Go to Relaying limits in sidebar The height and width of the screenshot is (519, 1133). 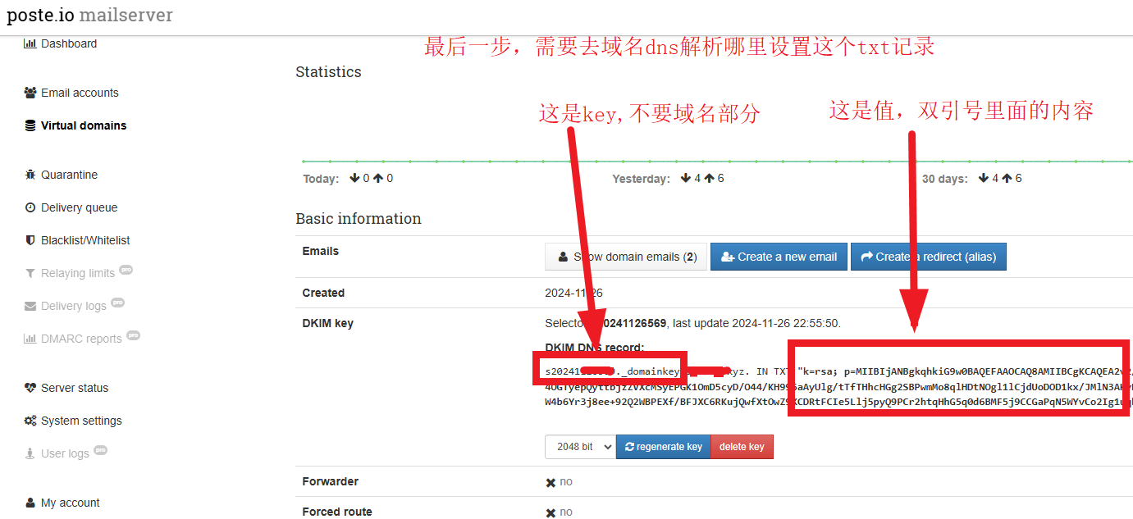77,273
